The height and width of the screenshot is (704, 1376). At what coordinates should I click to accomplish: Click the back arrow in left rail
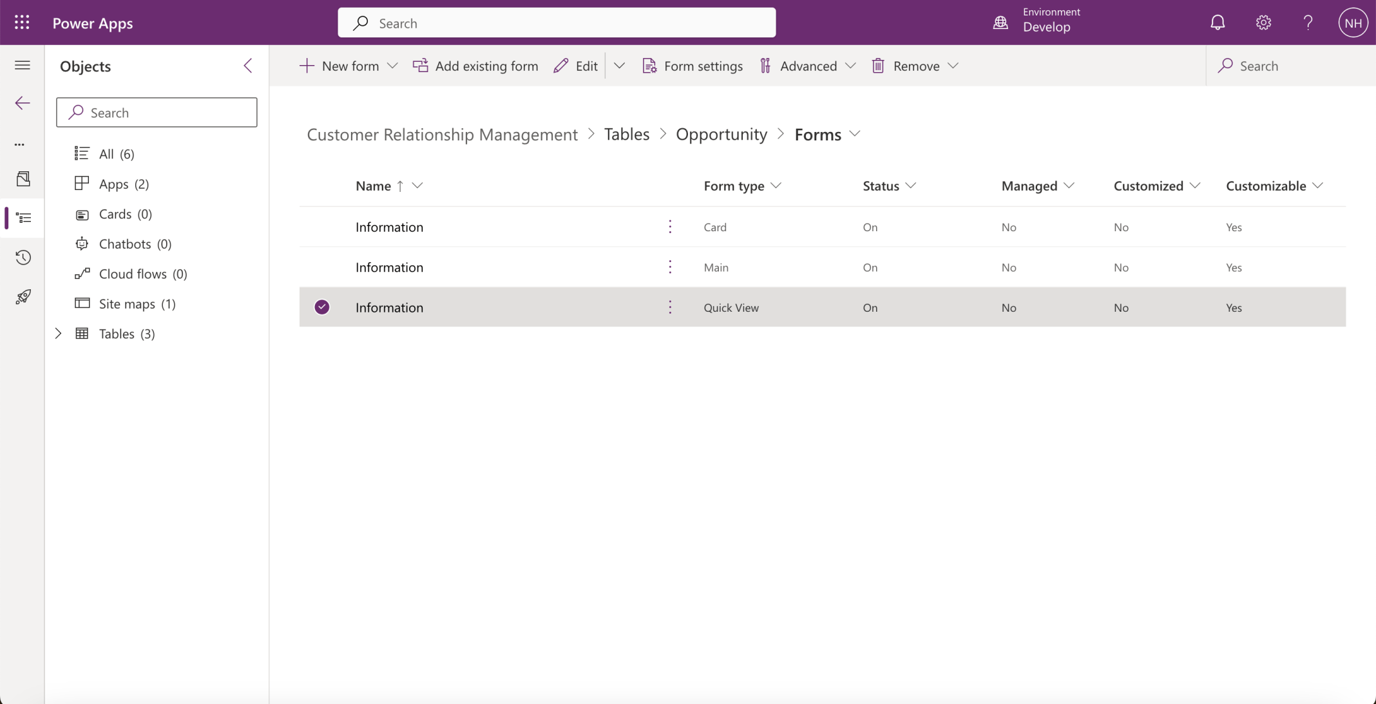coord(23,103)
